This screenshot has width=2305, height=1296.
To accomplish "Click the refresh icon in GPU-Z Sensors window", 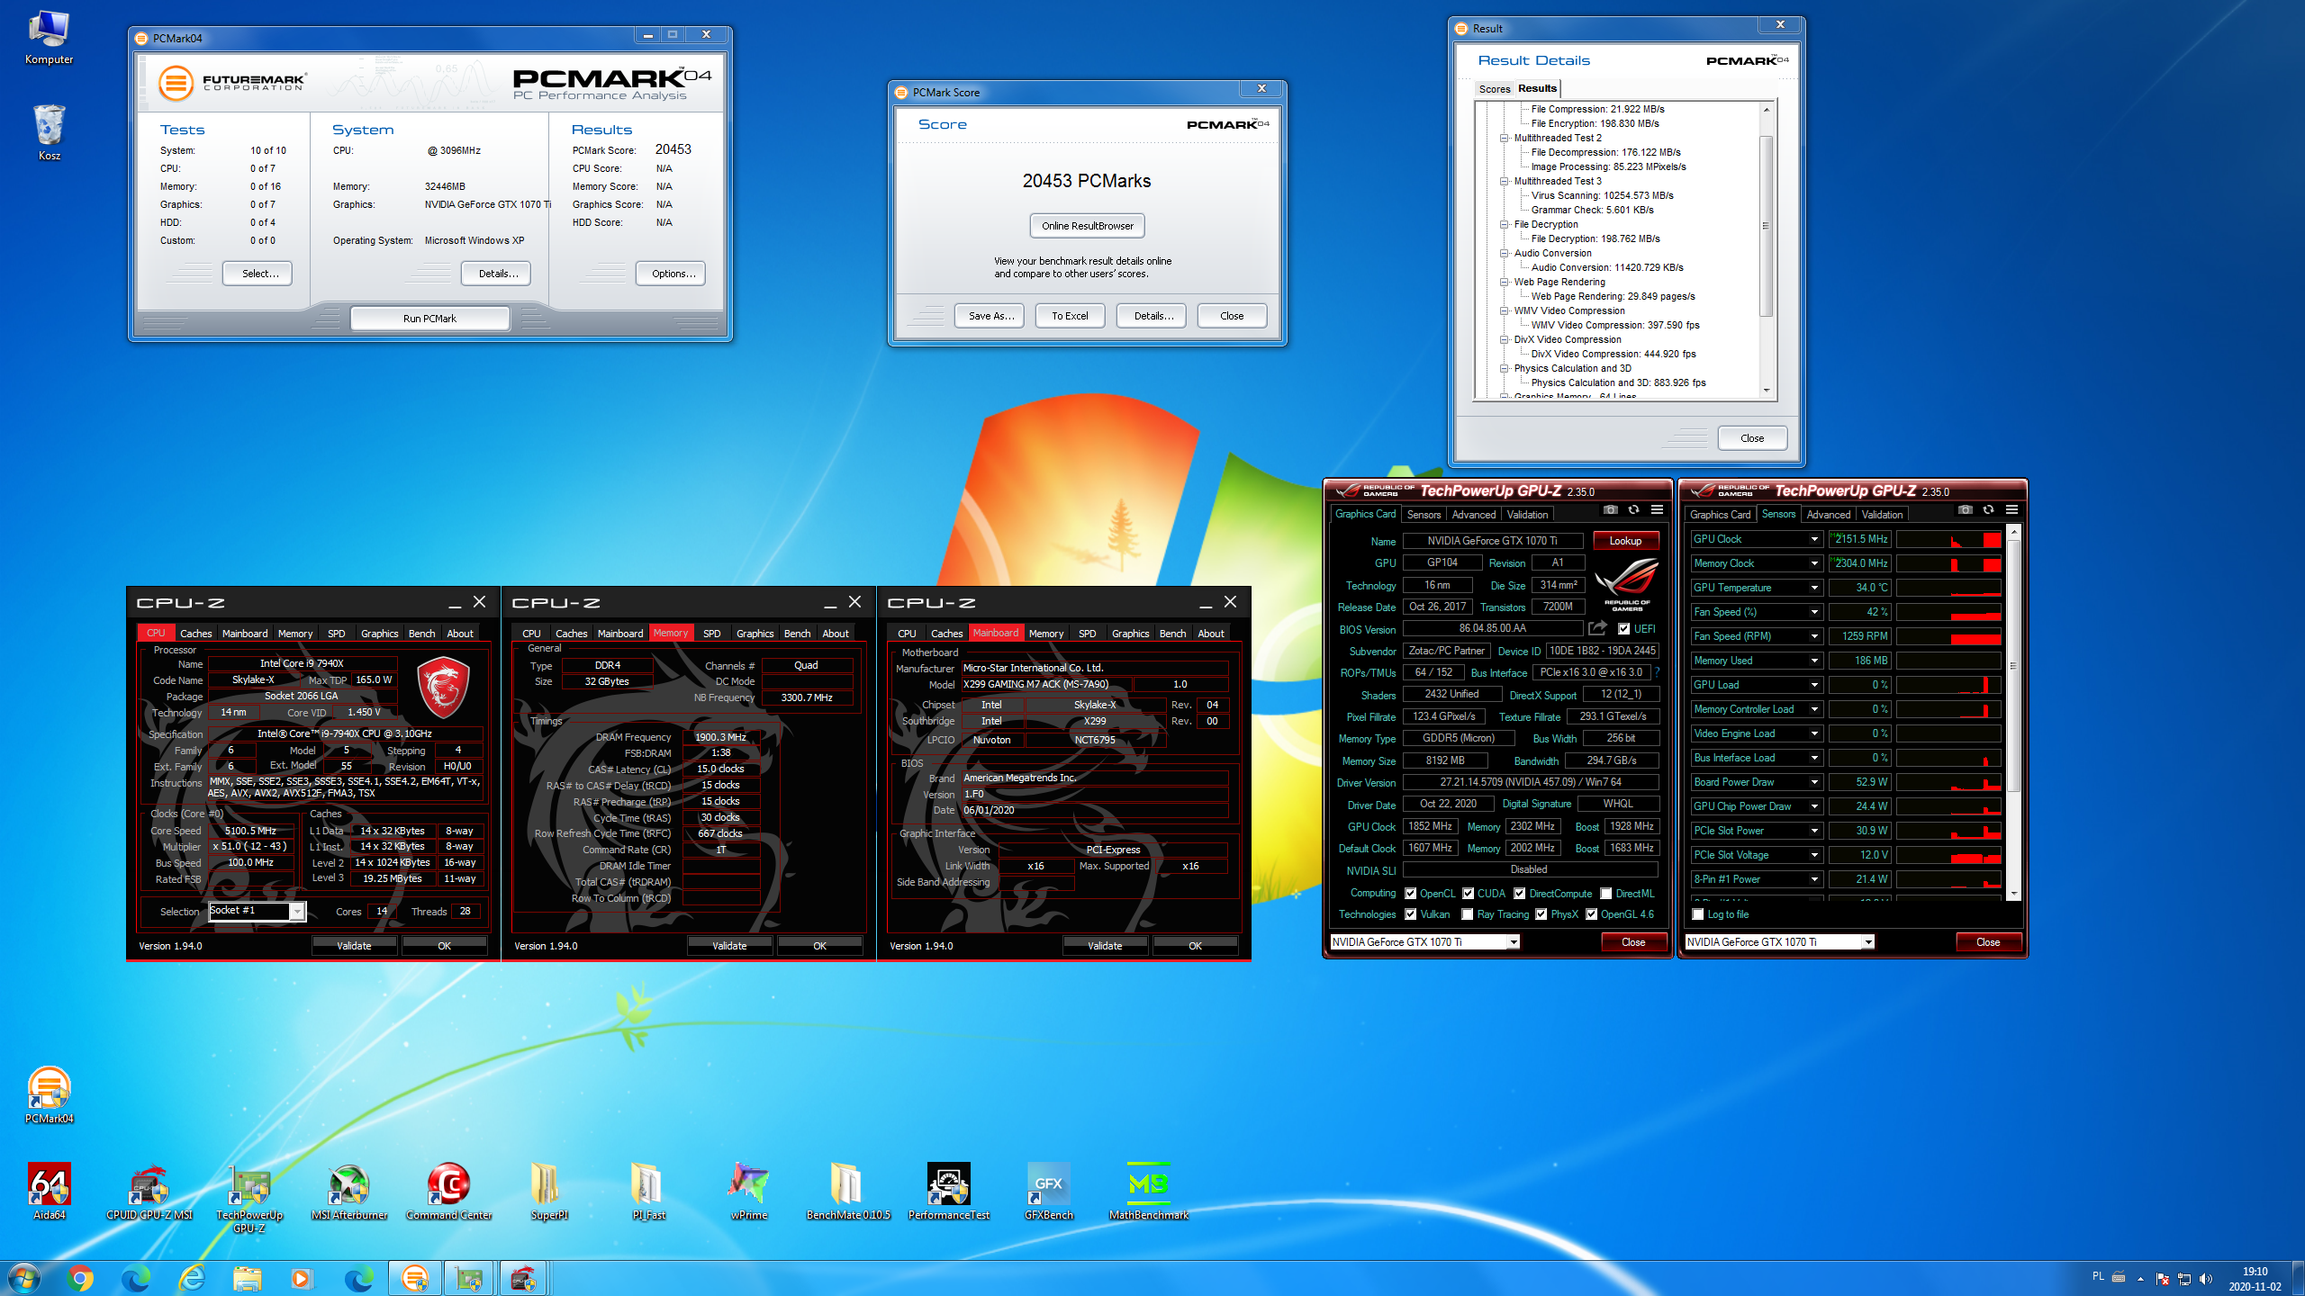I will point(1988,510).
